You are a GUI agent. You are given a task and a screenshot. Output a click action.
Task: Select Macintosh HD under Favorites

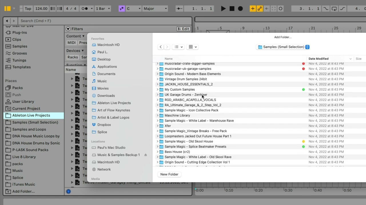pos(108,45)
